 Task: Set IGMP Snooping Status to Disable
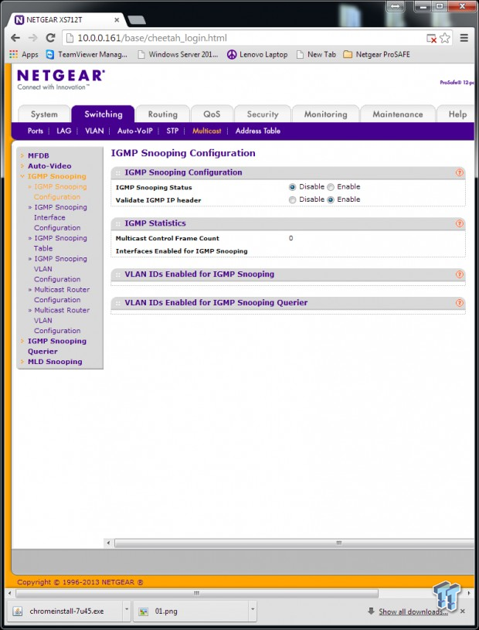292,187
